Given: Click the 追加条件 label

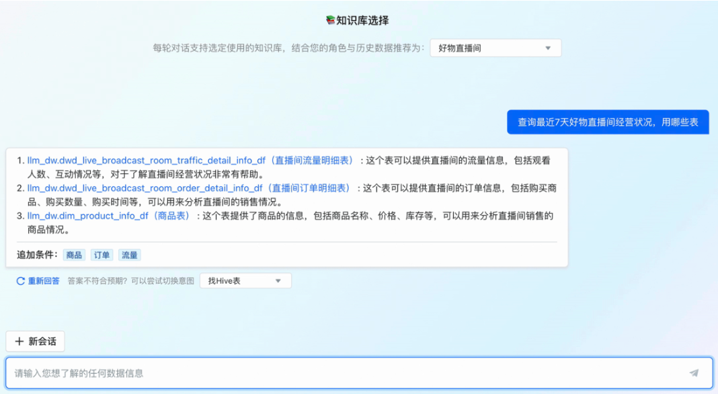Looking at the screenshot, I should point(37,255).
